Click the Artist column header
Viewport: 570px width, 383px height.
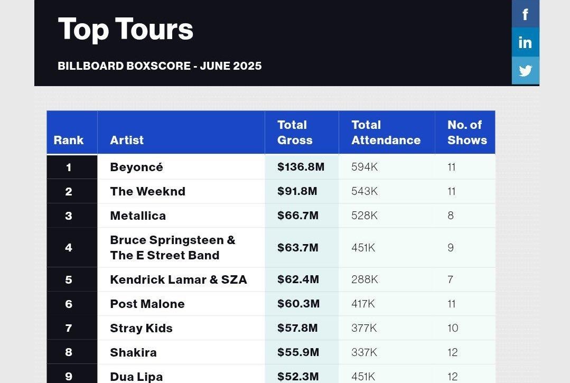point(127,140)
